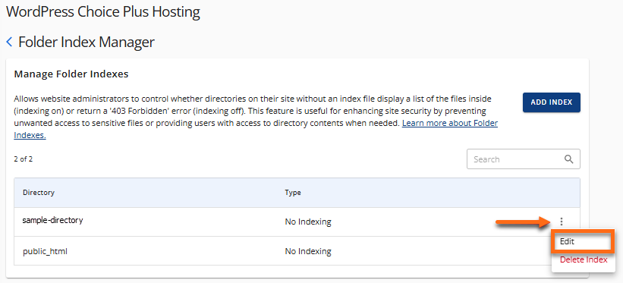623x283 pixels.
Task: Click No Indexing type for sample-directory
Action: [308, 222]
